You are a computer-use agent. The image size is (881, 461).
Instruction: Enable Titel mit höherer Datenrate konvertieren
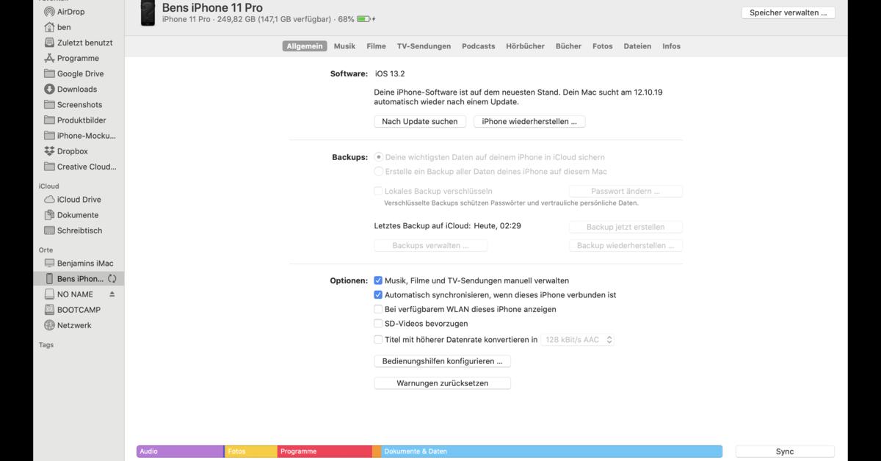click(378, 340)
